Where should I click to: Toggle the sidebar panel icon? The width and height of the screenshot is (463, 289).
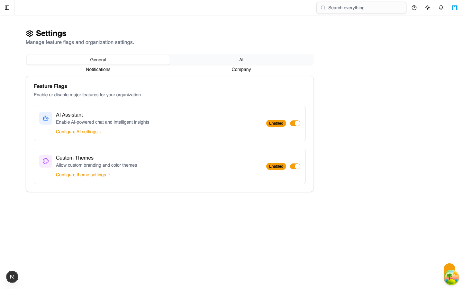point(7,8)
